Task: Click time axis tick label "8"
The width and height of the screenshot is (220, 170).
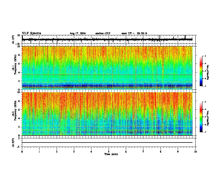Action: [x=161, y=152]
